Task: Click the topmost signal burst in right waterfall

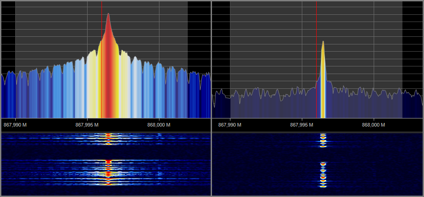Action: tap(322, 136)
